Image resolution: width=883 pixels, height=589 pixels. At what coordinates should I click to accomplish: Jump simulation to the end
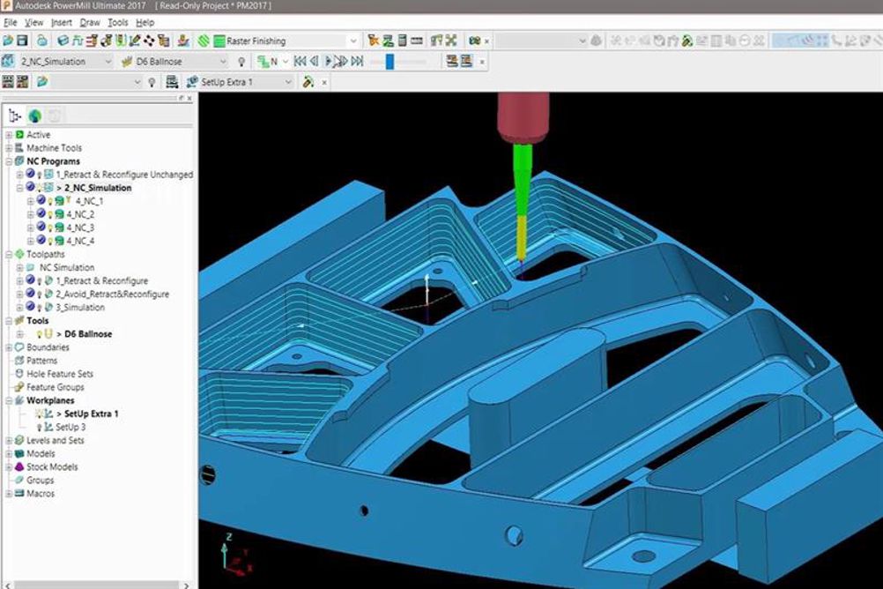point(357,62)
